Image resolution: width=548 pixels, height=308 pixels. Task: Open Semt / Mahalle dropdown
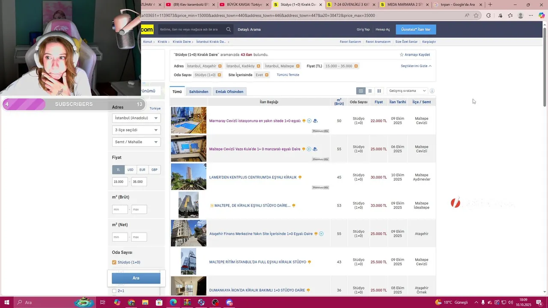[x=136, y=142]
